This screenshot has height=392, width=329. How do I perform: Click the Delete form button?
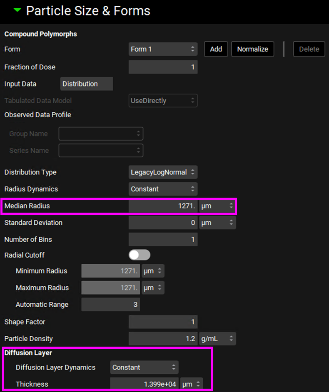309,49
